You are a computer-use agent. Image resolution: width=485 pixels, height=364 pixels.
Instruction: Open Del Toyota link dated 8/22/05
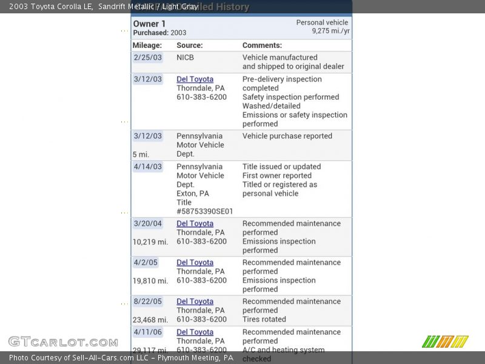195,302
